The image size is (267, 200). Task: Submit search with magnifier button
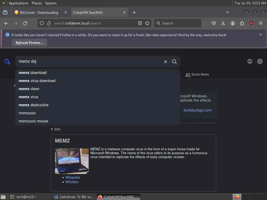(x=174, y=61)
